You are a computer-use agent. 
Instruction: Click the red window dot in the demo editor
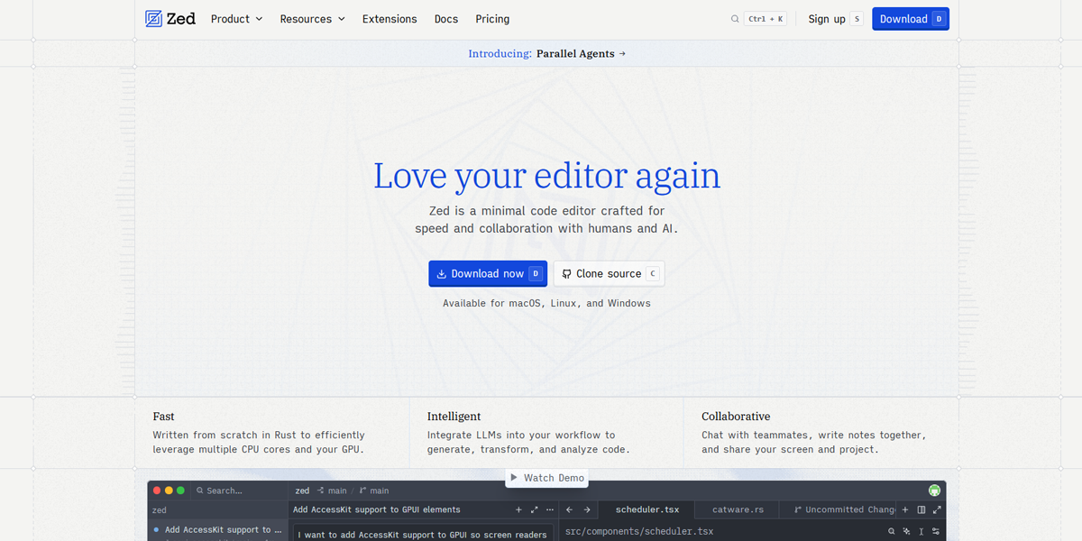(x=157, y=491)
